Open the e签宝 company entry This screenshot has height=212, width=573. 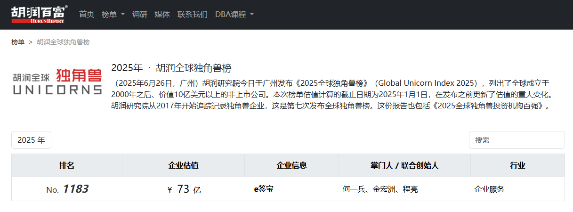(x=264, y=189)
